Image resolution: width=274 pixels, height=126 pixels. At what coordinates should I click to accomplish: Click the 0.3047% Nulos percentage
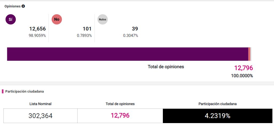[x=131, y=36]
